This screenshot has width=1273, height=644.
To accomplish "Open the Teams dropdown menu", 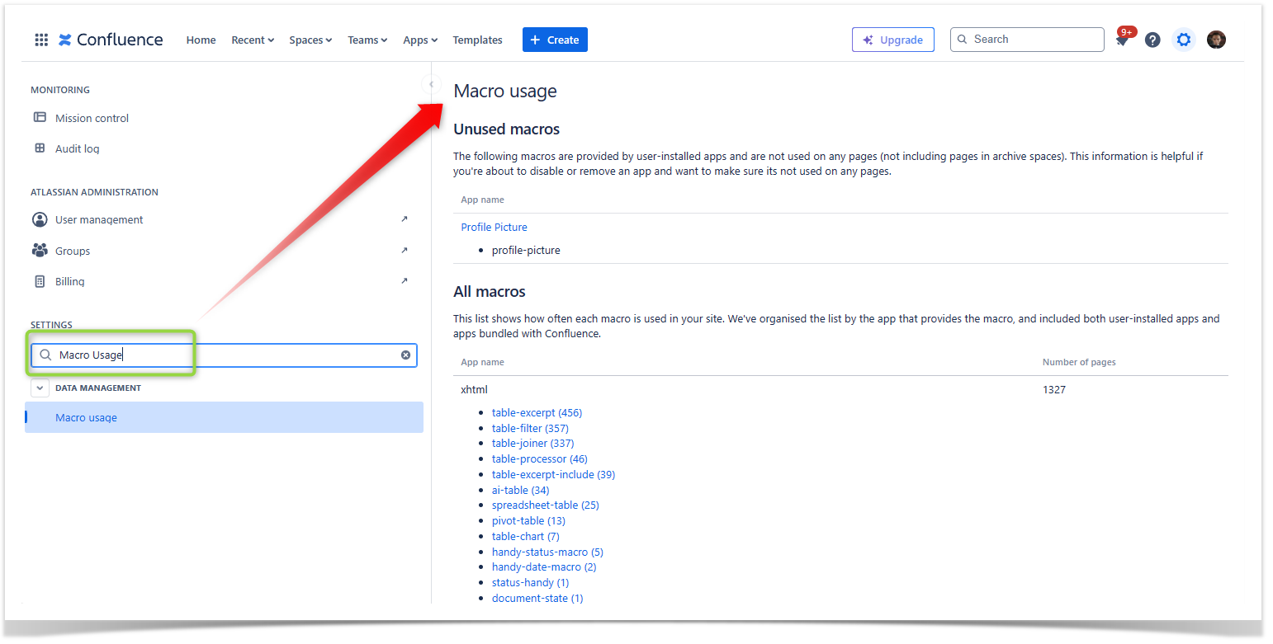I will [x=367, y=40].
